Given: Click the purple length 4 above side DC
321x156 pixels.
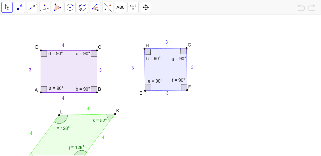Looking at the screenshot, I should pyautogui.click(x=63, y=45).
